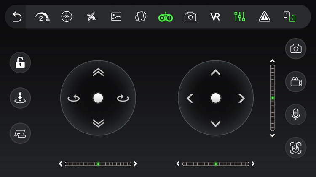Enable VR mode
This screenshot has width=316, height=177.
click(215, 17)
